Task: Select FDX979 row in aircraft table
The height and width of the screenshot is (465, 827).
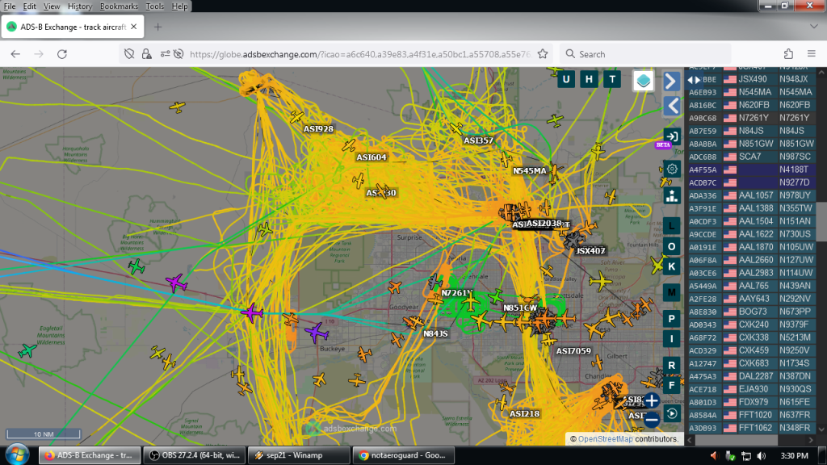Action: point(752,402)
